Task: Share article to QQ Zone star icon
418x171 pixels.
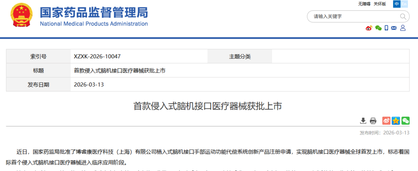Action: pos(396,121)
